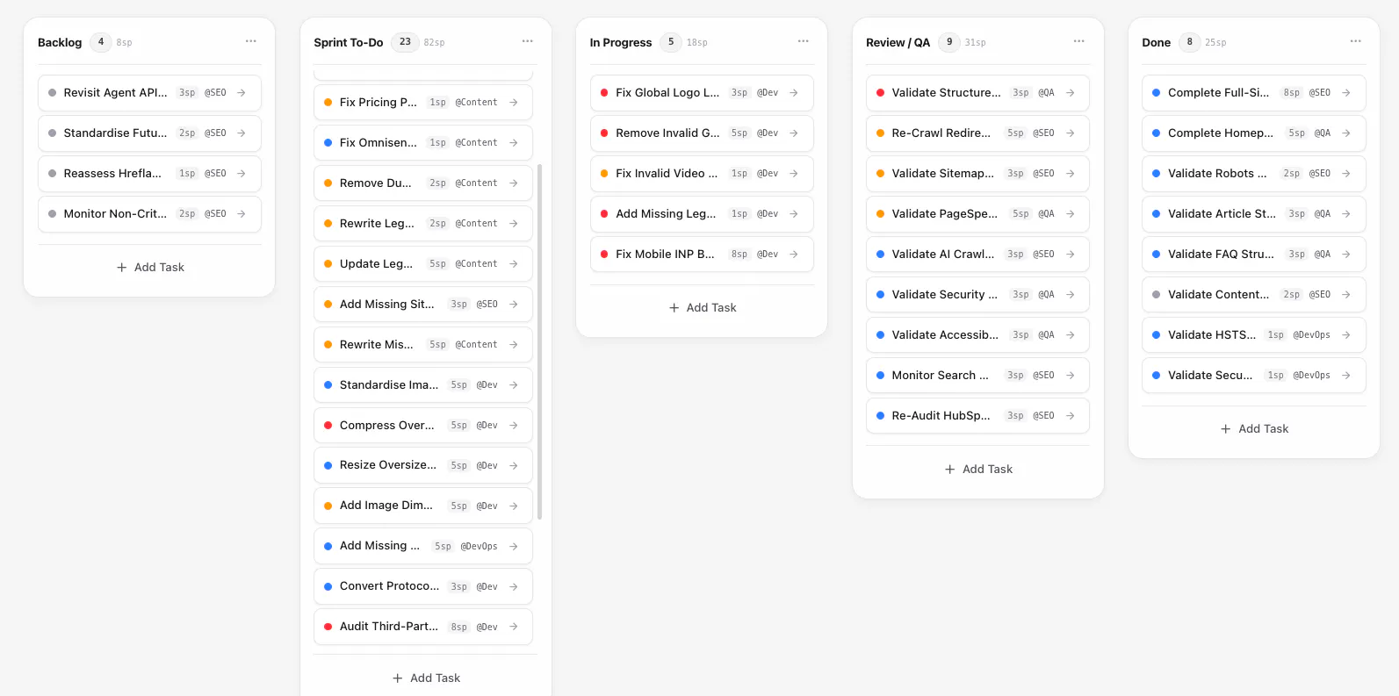Click the 23 task count badge
Viewport: 1399px width, 696px height.
tap(405, 42)
